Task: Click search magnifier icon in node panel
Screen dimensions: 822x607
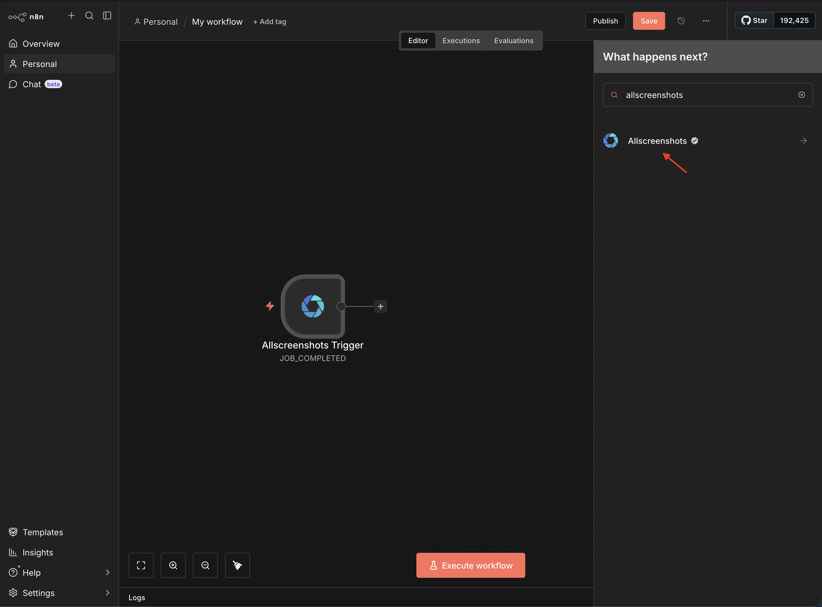Action: (x=614, y=95)
